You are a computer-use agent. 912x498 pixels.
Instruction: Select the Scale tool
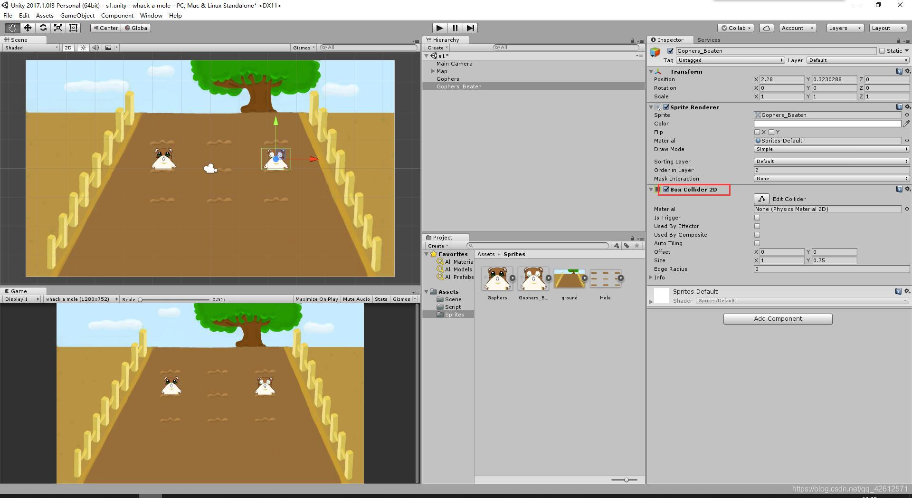[x=58, y=28]
